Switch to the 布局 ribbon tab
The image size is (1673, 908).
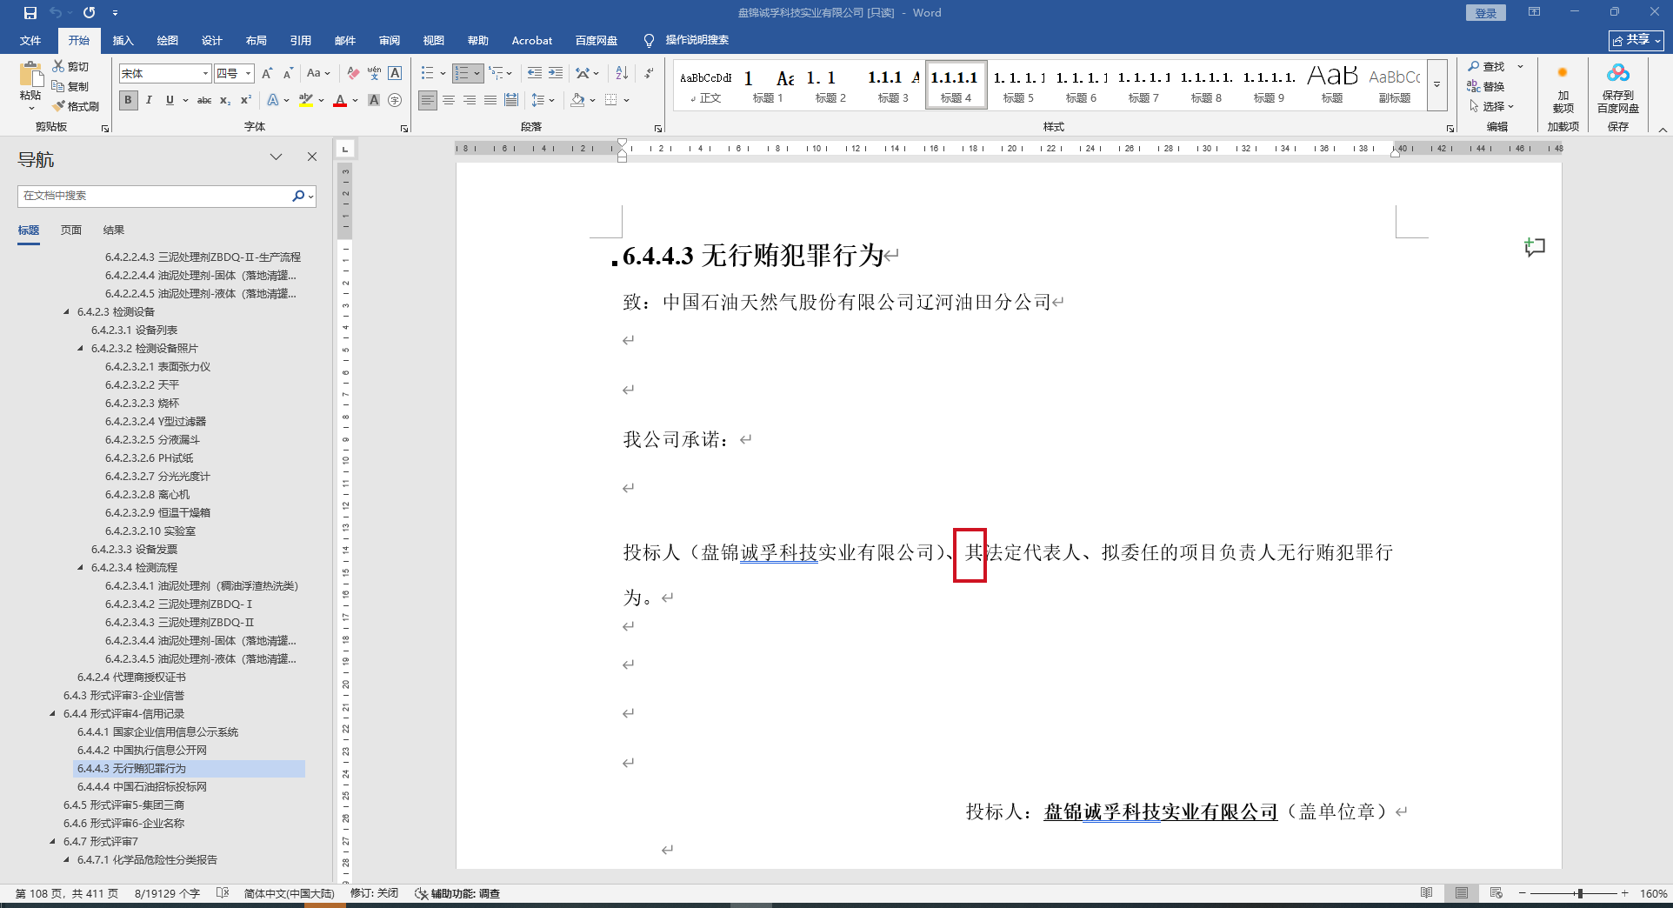tap(257, 40)
